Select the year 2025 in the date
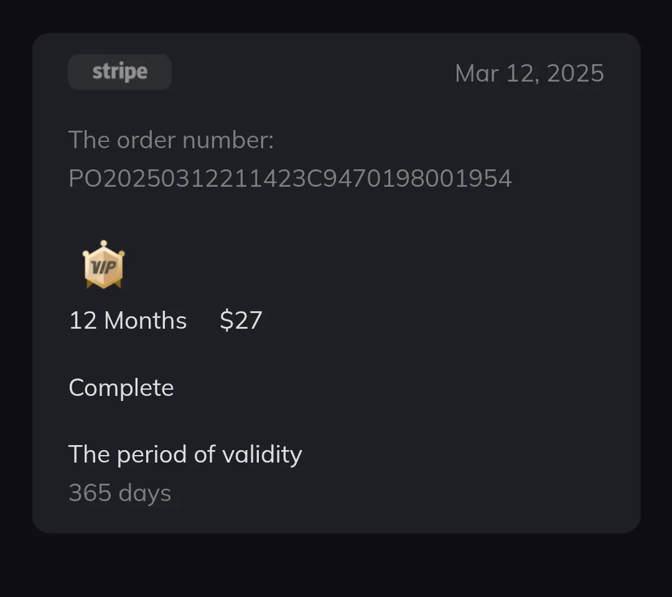 pos(575,73)
